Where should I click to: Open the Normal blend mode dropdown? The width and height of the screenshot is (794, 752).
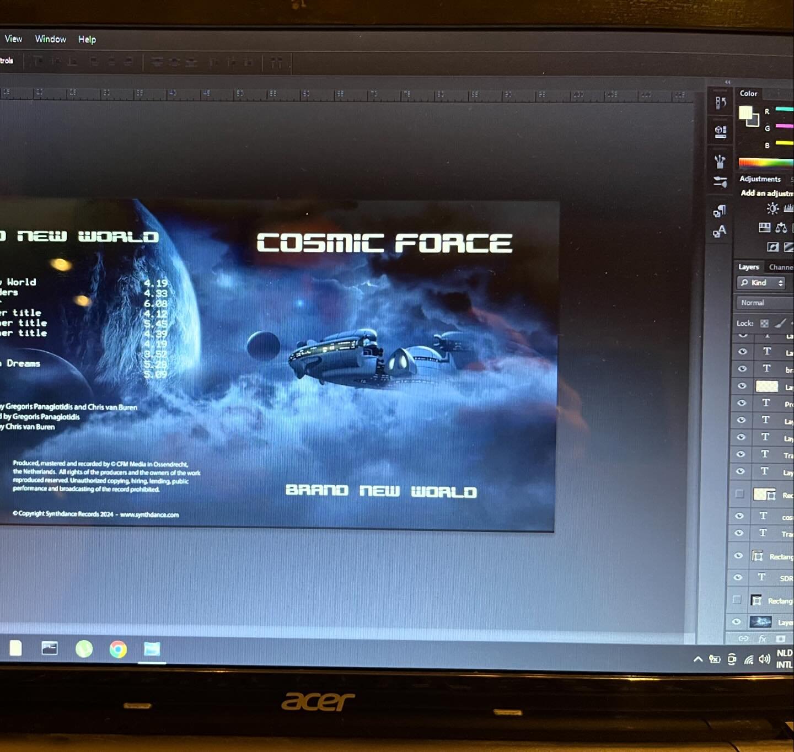click(765, 303)
